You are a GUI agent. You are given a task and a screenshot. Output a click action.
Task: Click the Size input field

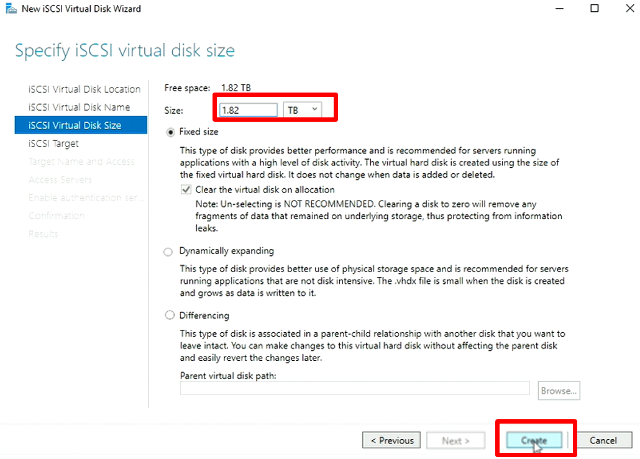[248, 110]
